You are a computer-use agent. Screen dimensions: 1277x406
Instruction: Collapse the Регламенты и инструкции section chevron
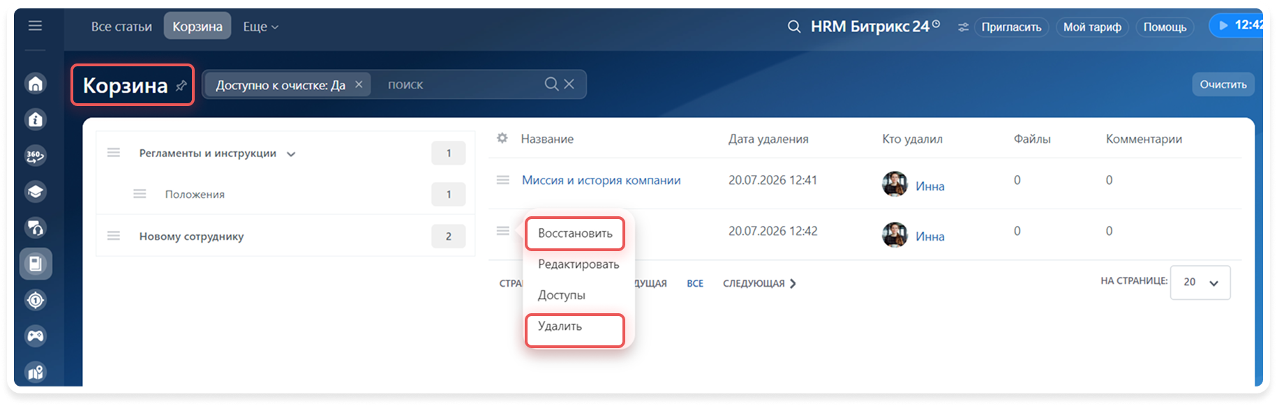pyautogui.click(x=291, y=154)
